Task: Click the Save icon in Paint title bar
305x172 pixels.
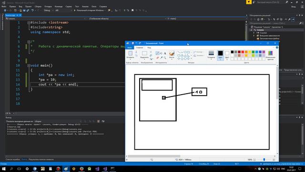Action: (x=133, y=43)
